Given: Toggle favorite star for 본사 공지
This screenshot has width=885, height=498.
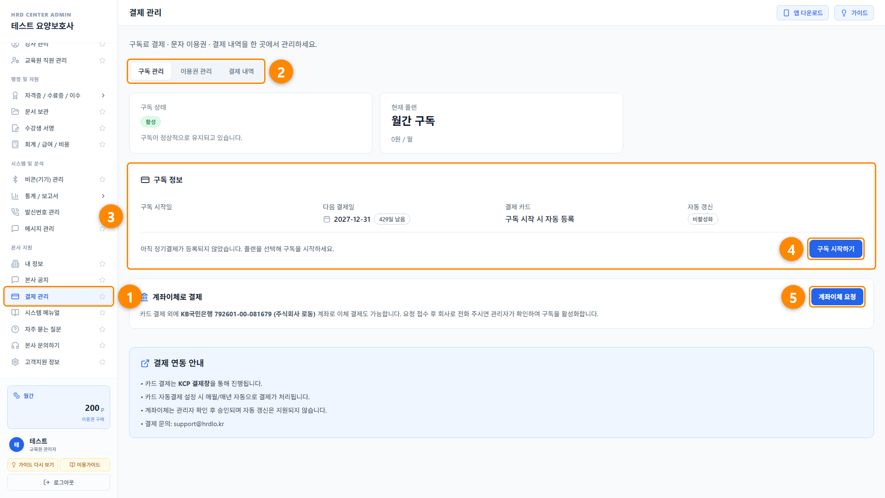Looking at the screenshot, I should pyautogui.click(x=102, y=280).
